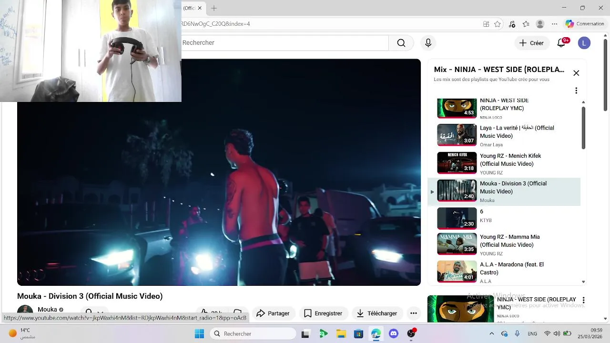Screen dimensions: 610x343
Task: Open volume speaker tray icon
Action: (557, 334)
